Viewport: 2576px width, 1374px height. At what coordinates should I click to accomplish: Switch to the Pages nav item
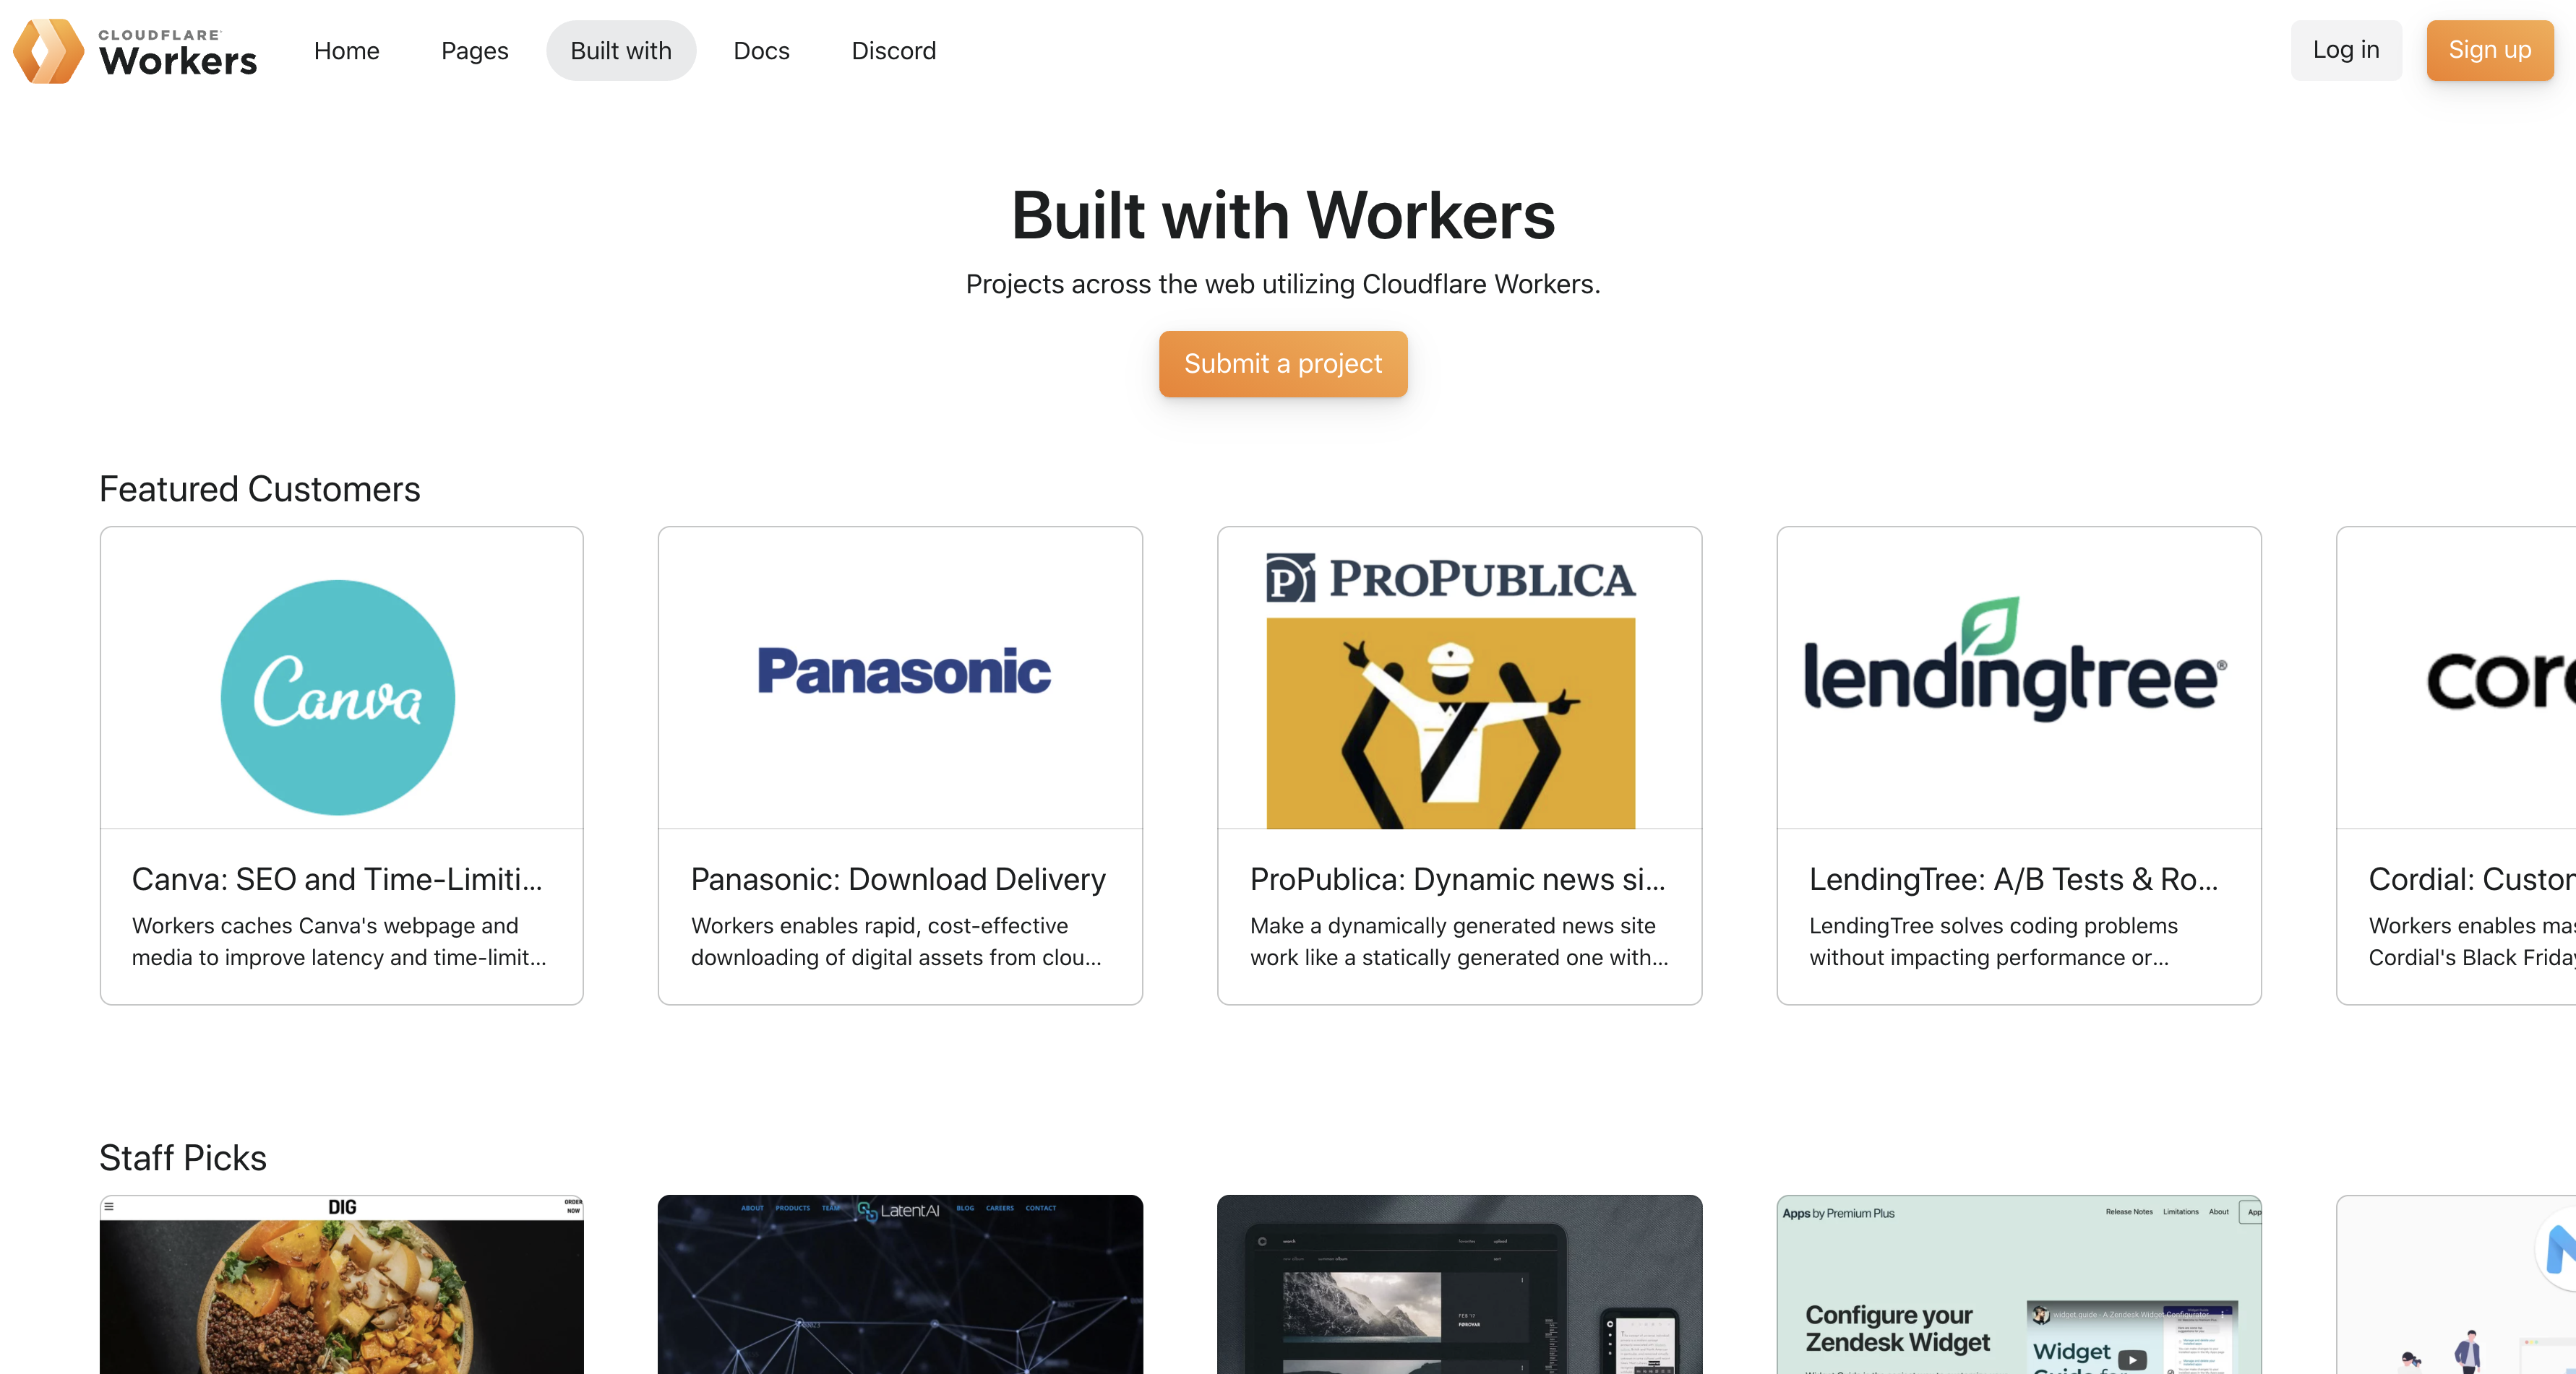[x=474, y=51]
